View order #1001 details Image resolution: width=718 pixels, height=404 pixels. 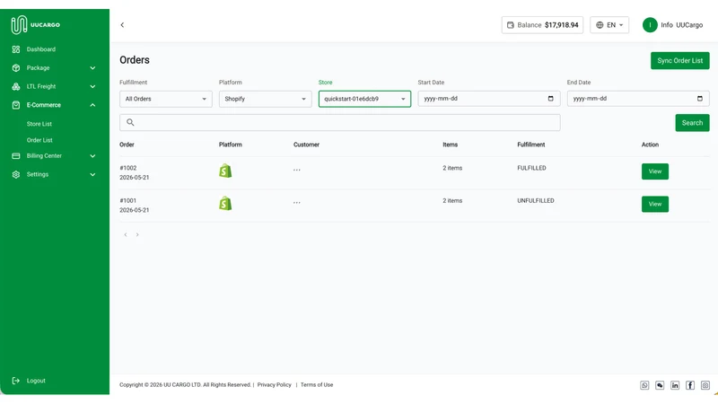655,204
